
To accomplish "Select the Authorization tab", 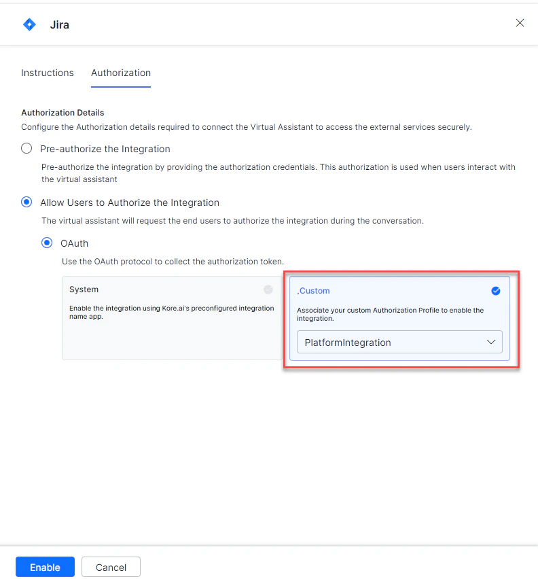I will pyautogui.click(x=120, y=73).
